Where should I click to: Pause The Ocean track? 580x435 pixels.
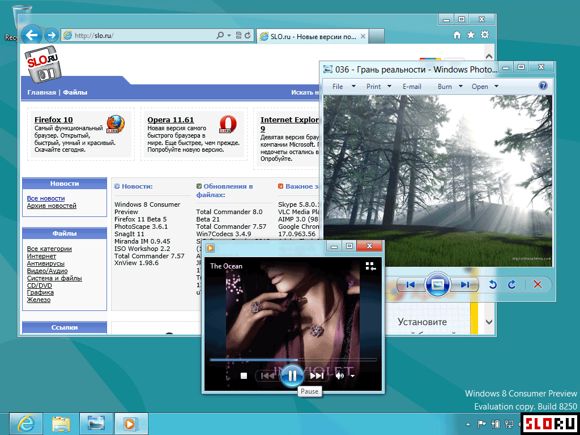[x=292, y=376]
